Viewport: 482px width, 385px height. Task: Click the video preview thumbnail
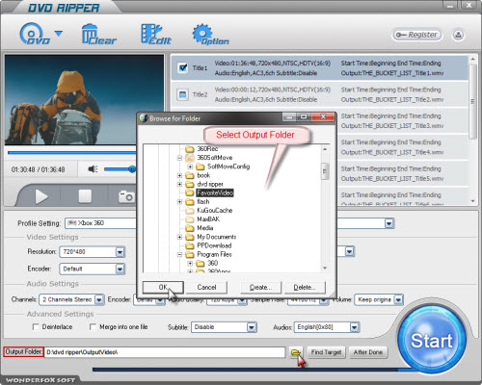pyautogui.click(x=84, y=100)
